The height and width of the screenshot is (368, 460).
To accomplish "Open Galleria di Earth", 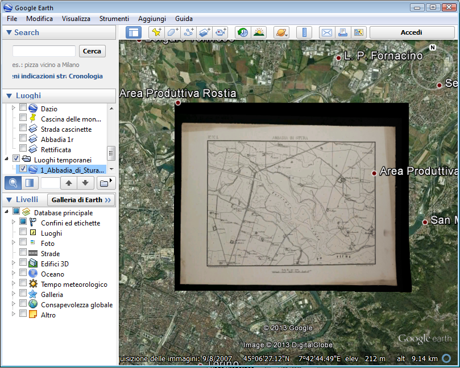I will (81, 200).
